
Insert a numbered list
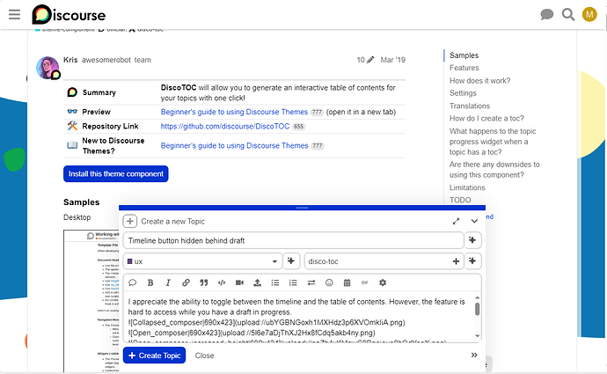[x=293, y=282]
